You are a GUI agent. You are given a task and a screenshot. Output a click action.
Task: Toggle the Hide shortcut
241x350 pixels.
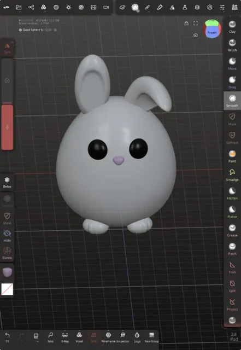tap(7, 236)
